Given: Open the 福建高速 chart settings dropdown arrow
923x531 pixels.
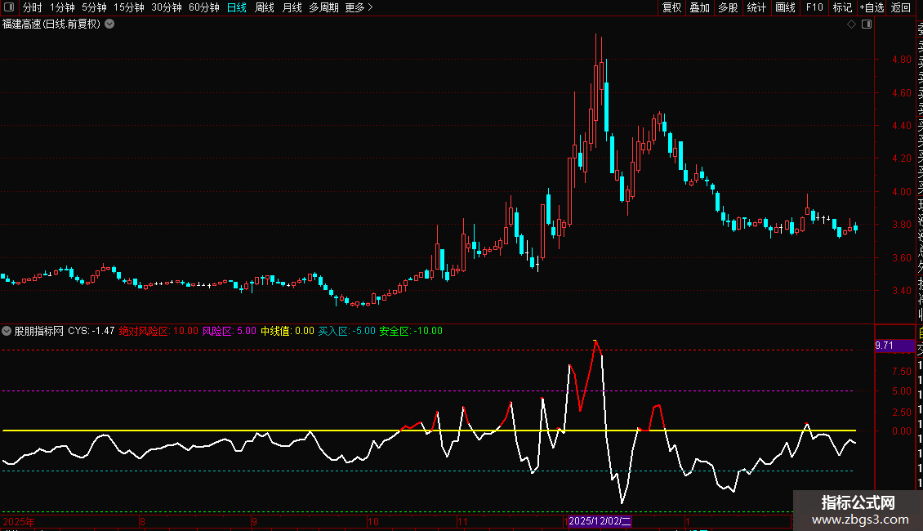Looking at the screenshot, I should coord(109,25).
